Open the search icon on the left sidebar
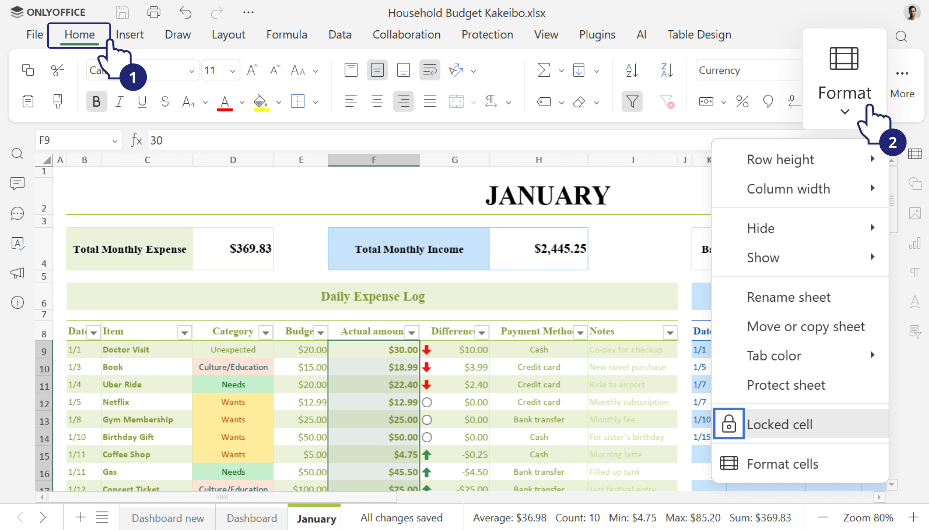The image size is (929, 530). click(x=17, y=153)
